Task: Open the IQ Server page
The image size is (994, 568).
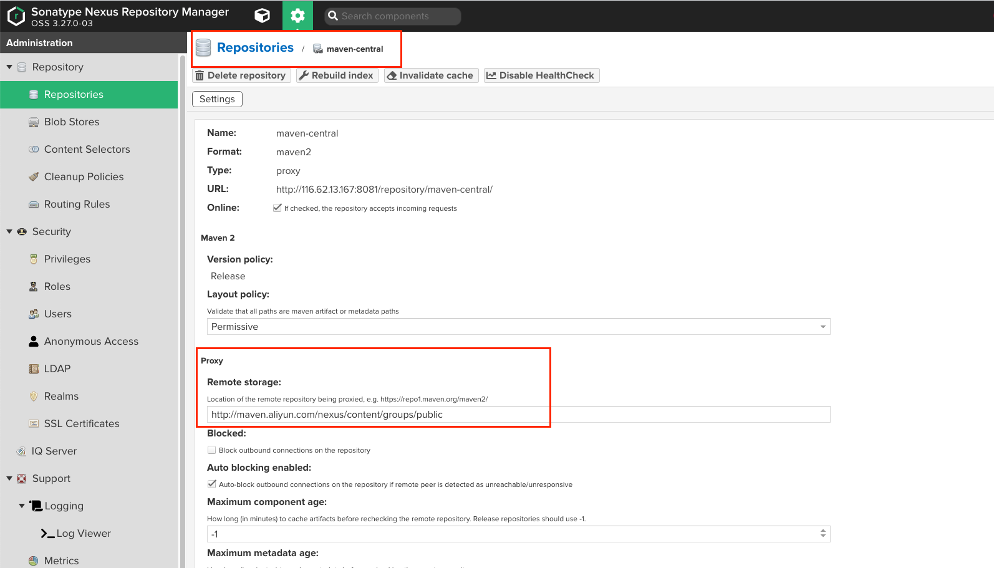Action: point(89,451)
